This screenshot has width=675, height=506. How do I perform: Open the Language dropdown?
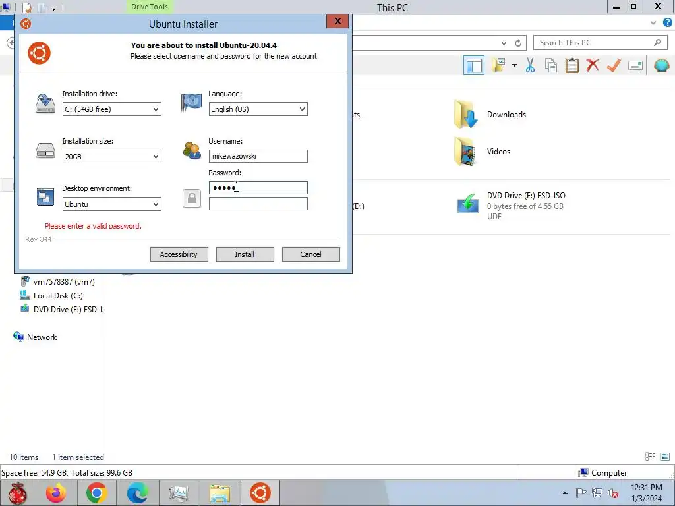pos(258,109)
